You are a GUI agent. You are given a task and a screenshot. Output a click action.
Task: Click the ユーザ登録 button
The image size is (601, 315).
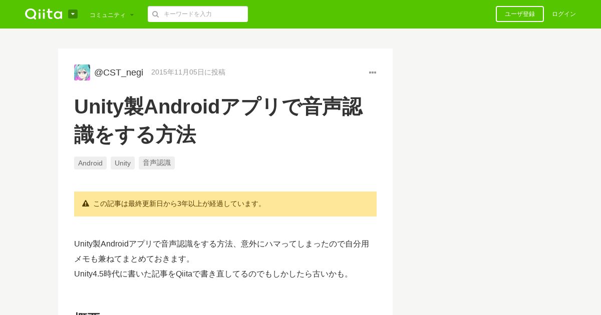pyautogui.click(x=520, y=14)
